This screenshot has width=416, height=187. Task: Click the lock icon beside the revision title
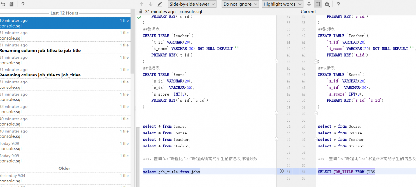point(141,11)
